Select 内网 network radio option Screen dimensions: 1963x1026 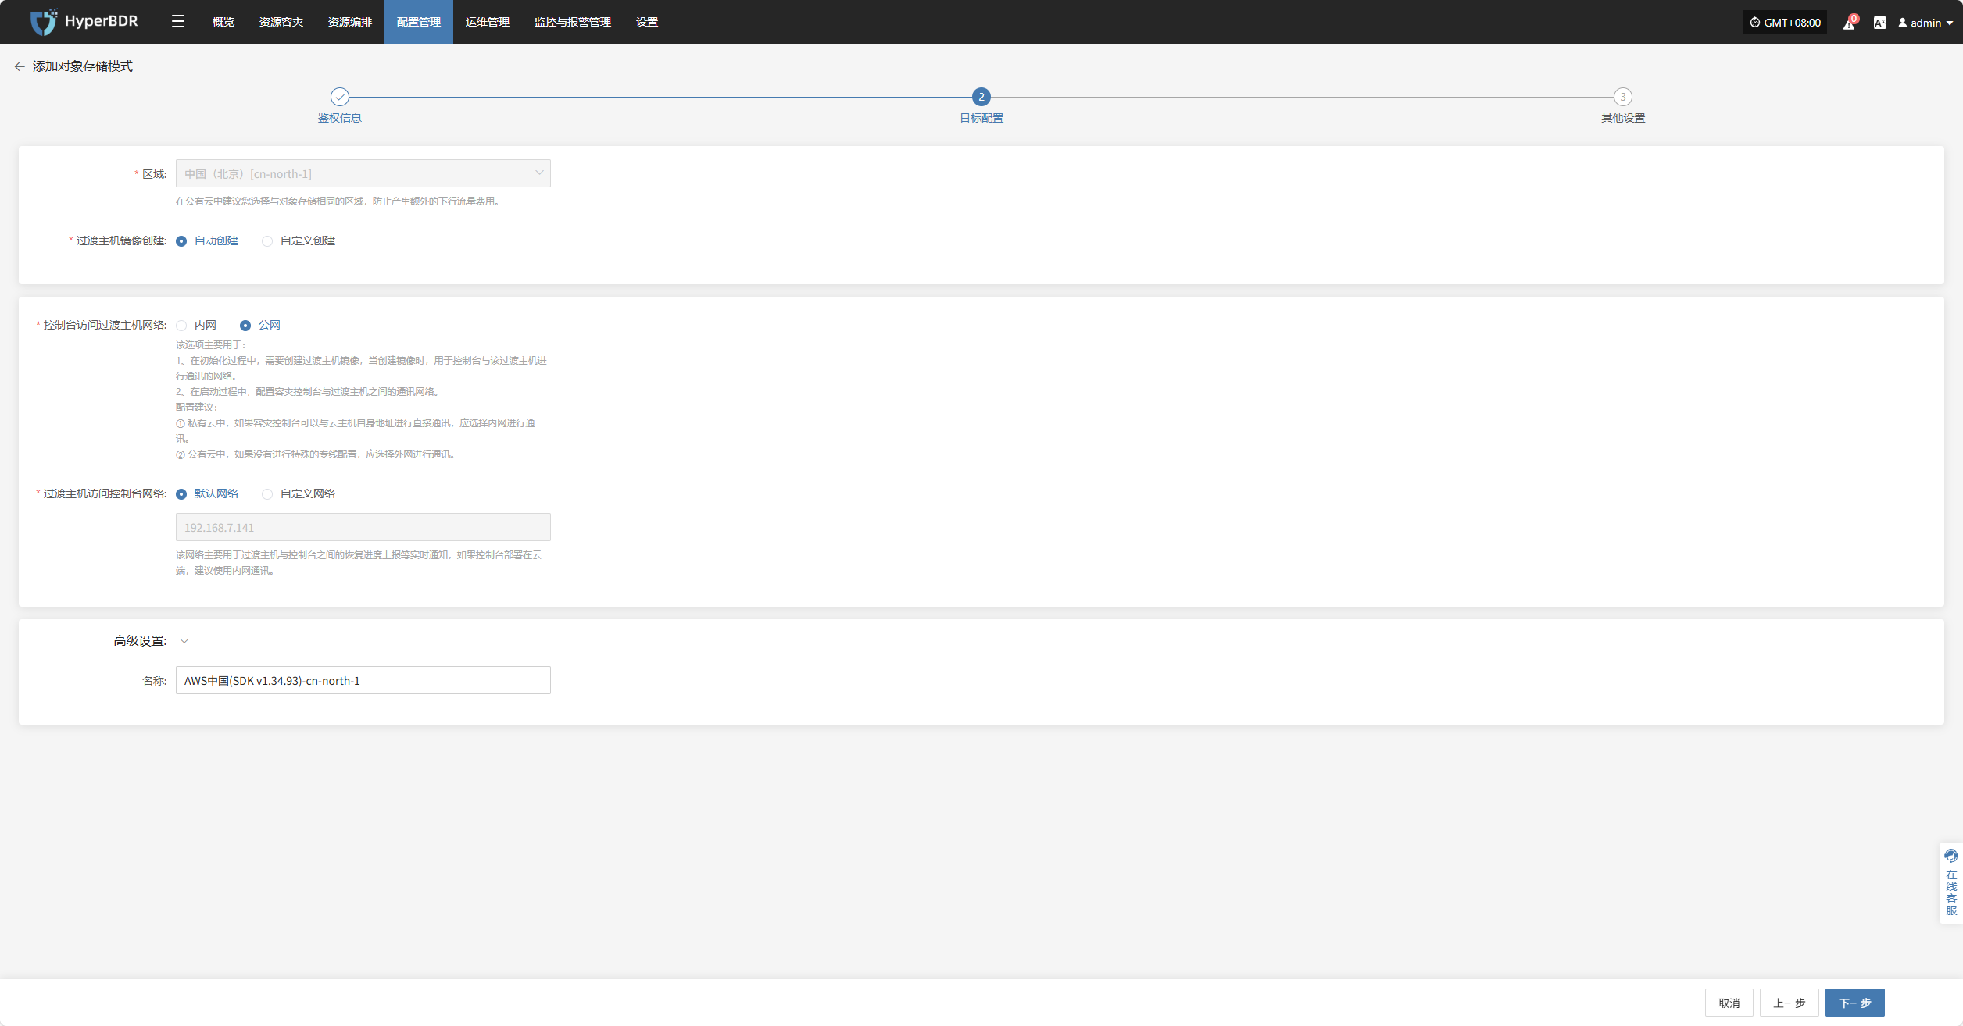pyautogui.click(x=196, y=325)
